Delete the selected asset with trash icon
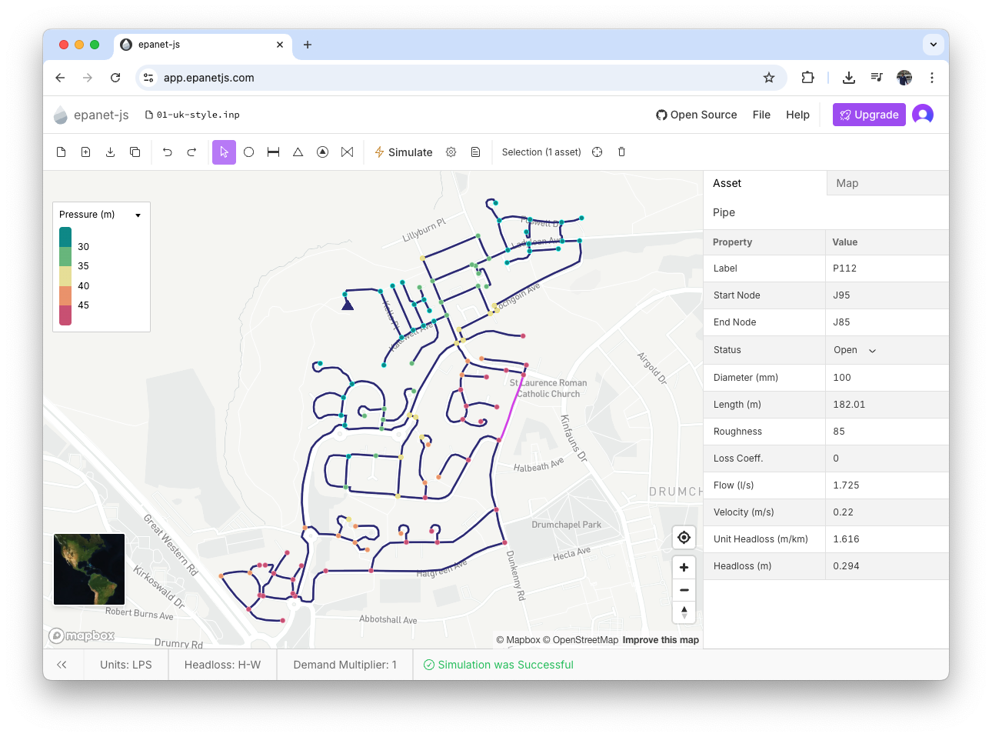Viewport: 992px width, 737px height. tap(621, 152)
